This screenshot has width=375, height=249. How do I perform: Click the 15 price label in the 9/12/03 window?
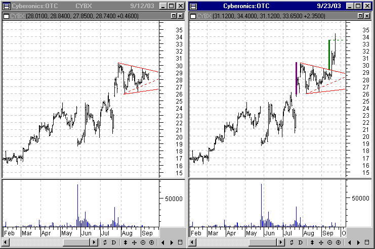pos(179,173)
